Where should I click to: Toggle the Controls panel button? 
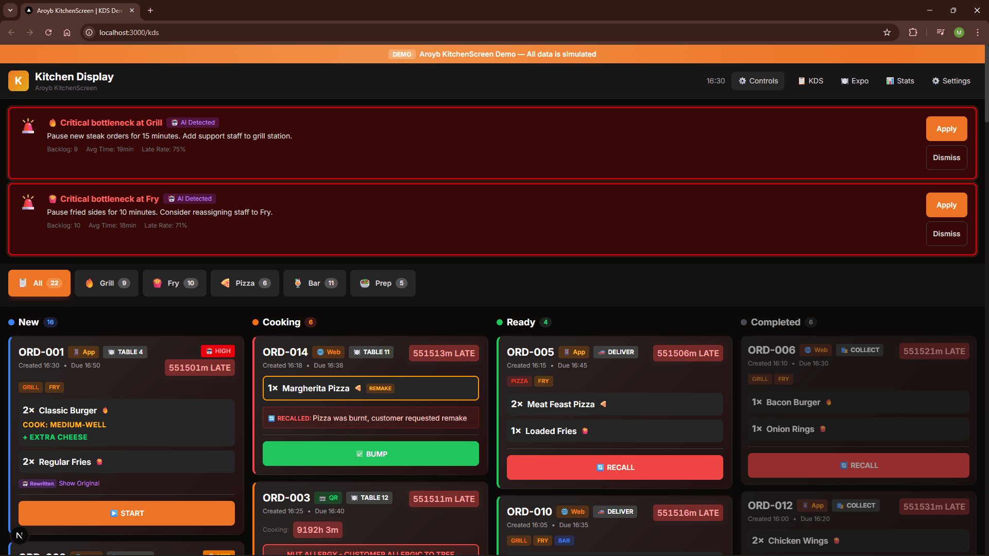758,81
